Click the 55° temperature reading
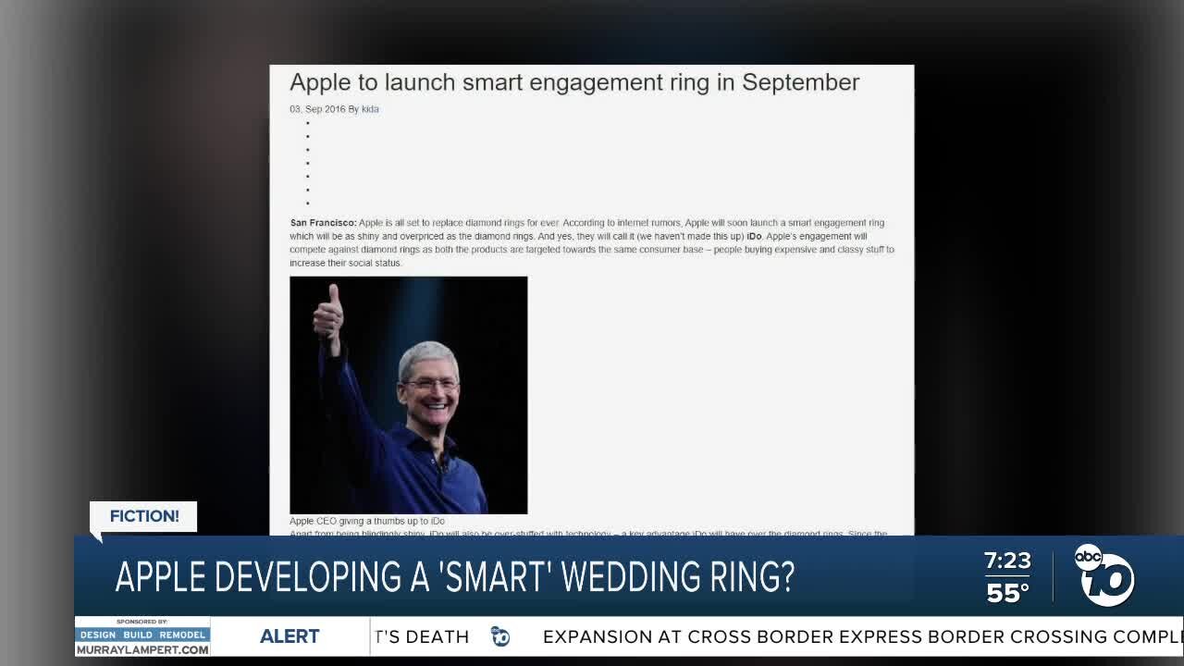The width and height of the screenshot is (1184, 666). click(1007, 593)
